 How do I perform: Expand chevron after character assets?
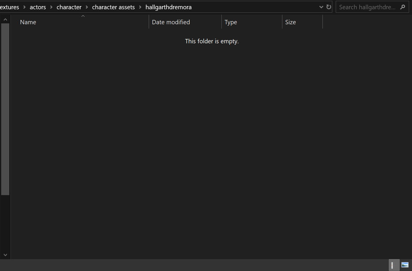140,7
